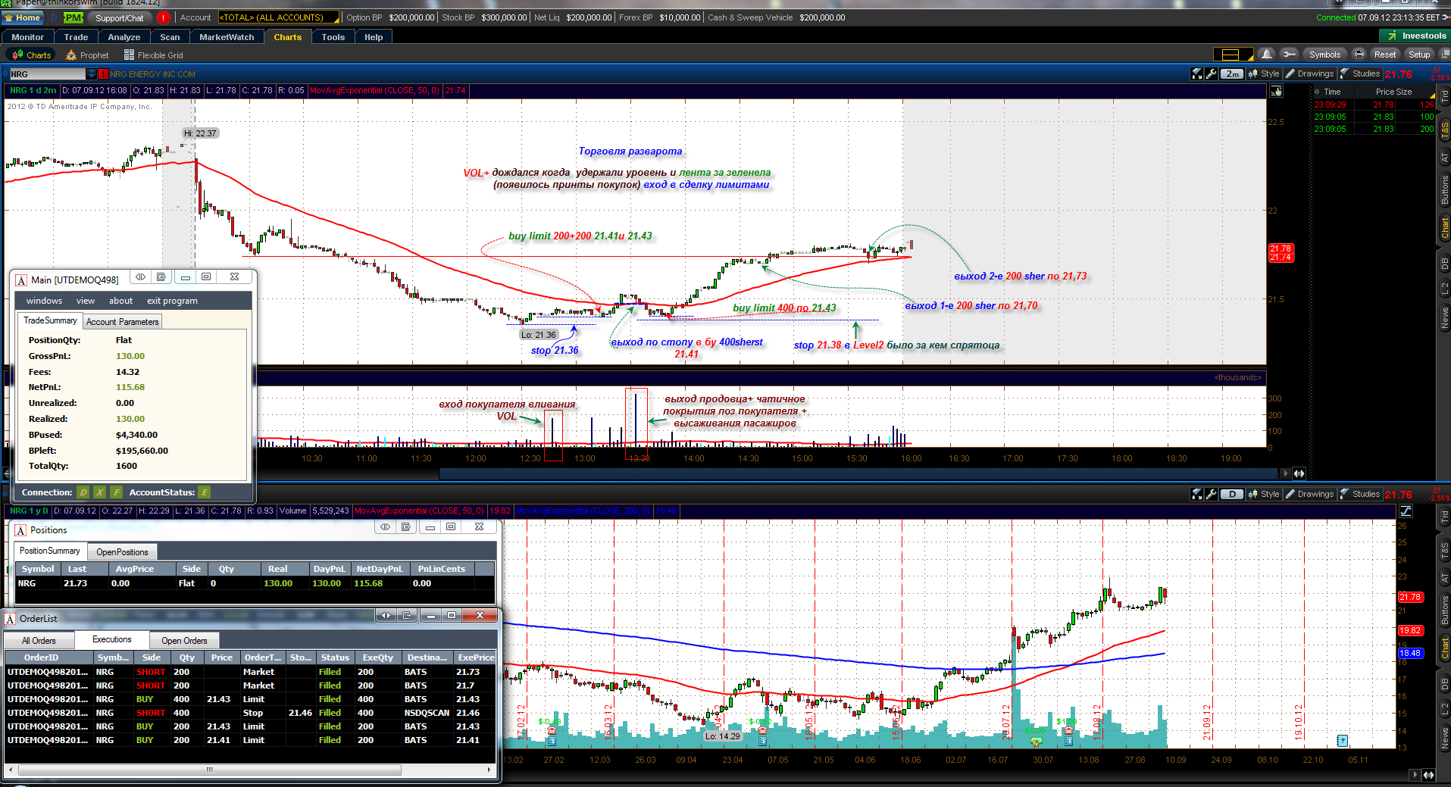This screenshot has width=1451, height=787.
Task: Switch to the Analyze tab
Action: pyautogui.click(x=124, y=37)
